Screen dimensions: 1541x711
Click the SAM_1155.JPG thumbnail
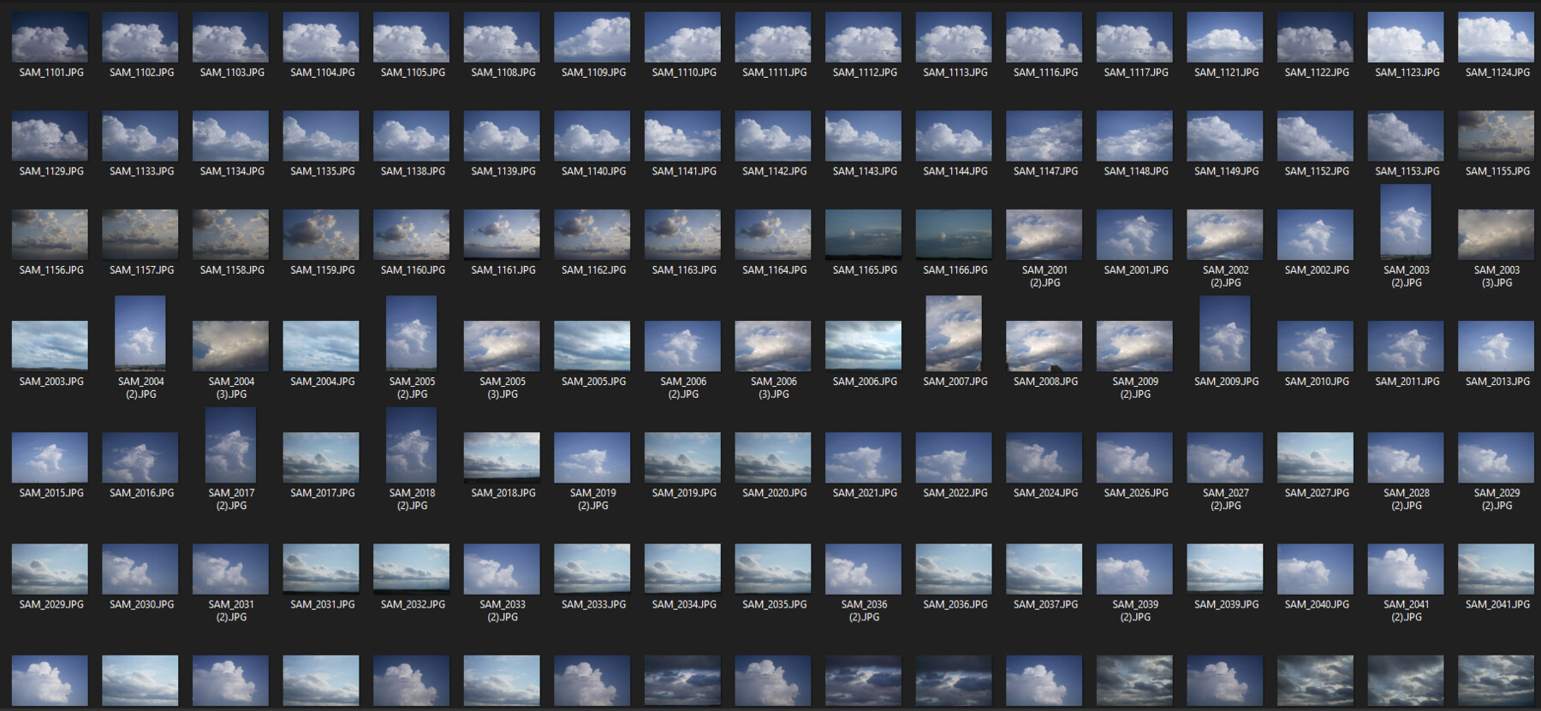tap(1496, 136)
